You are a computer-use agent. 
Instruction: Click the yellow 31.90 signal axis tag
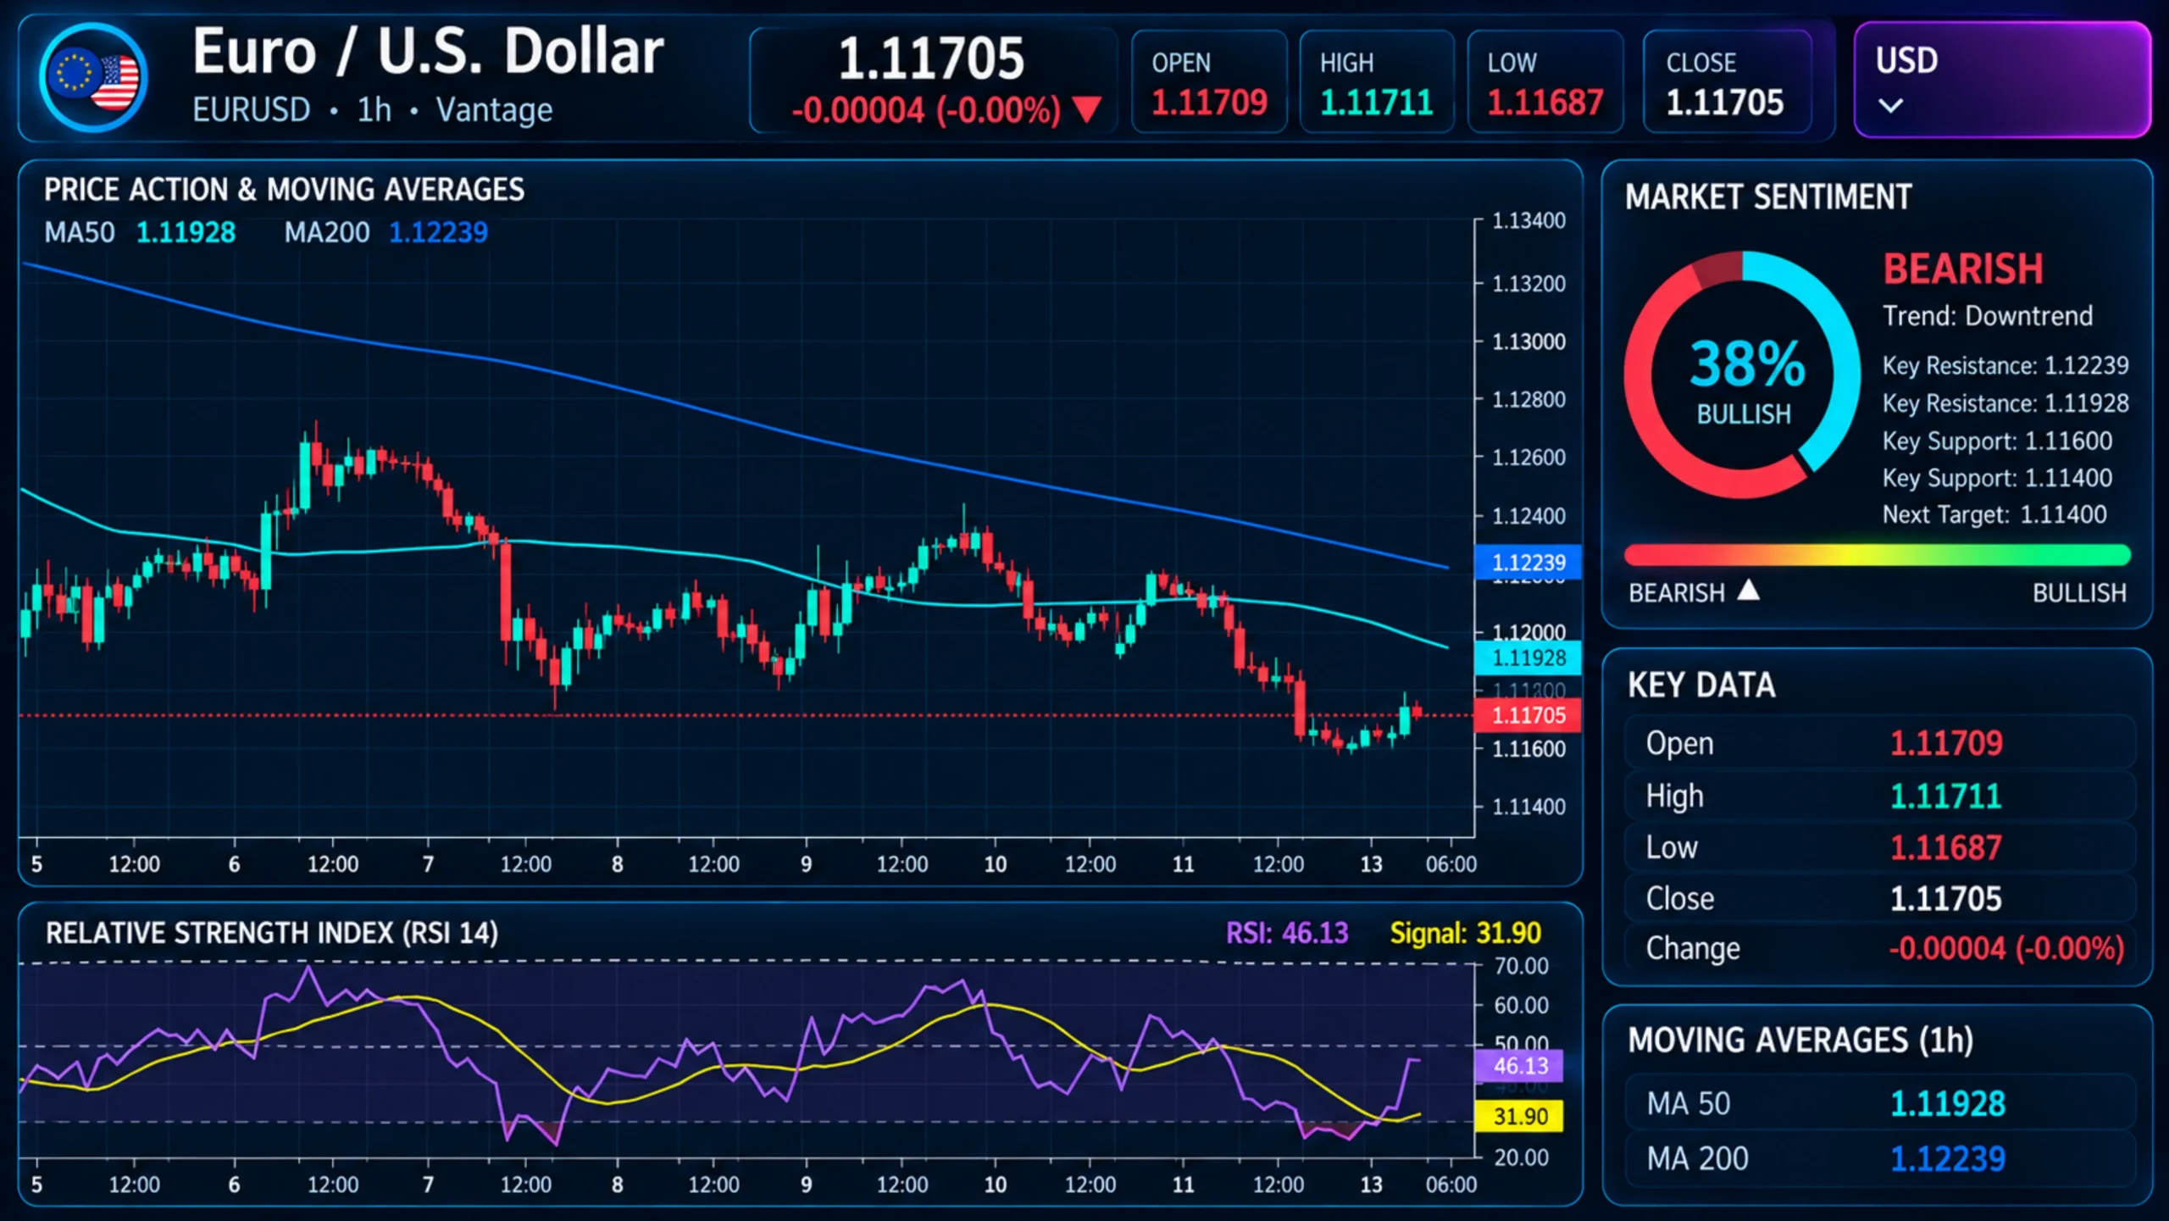click(x=1518, y=1116)
